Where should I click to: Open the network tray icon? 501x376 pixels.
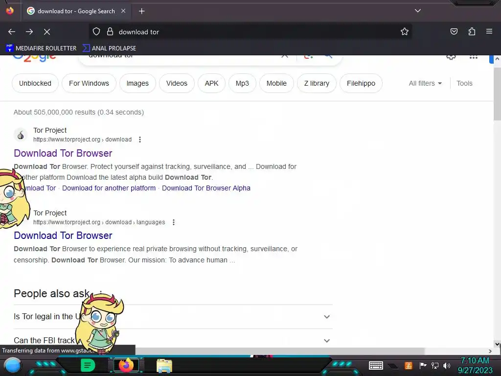click(435, 365)
